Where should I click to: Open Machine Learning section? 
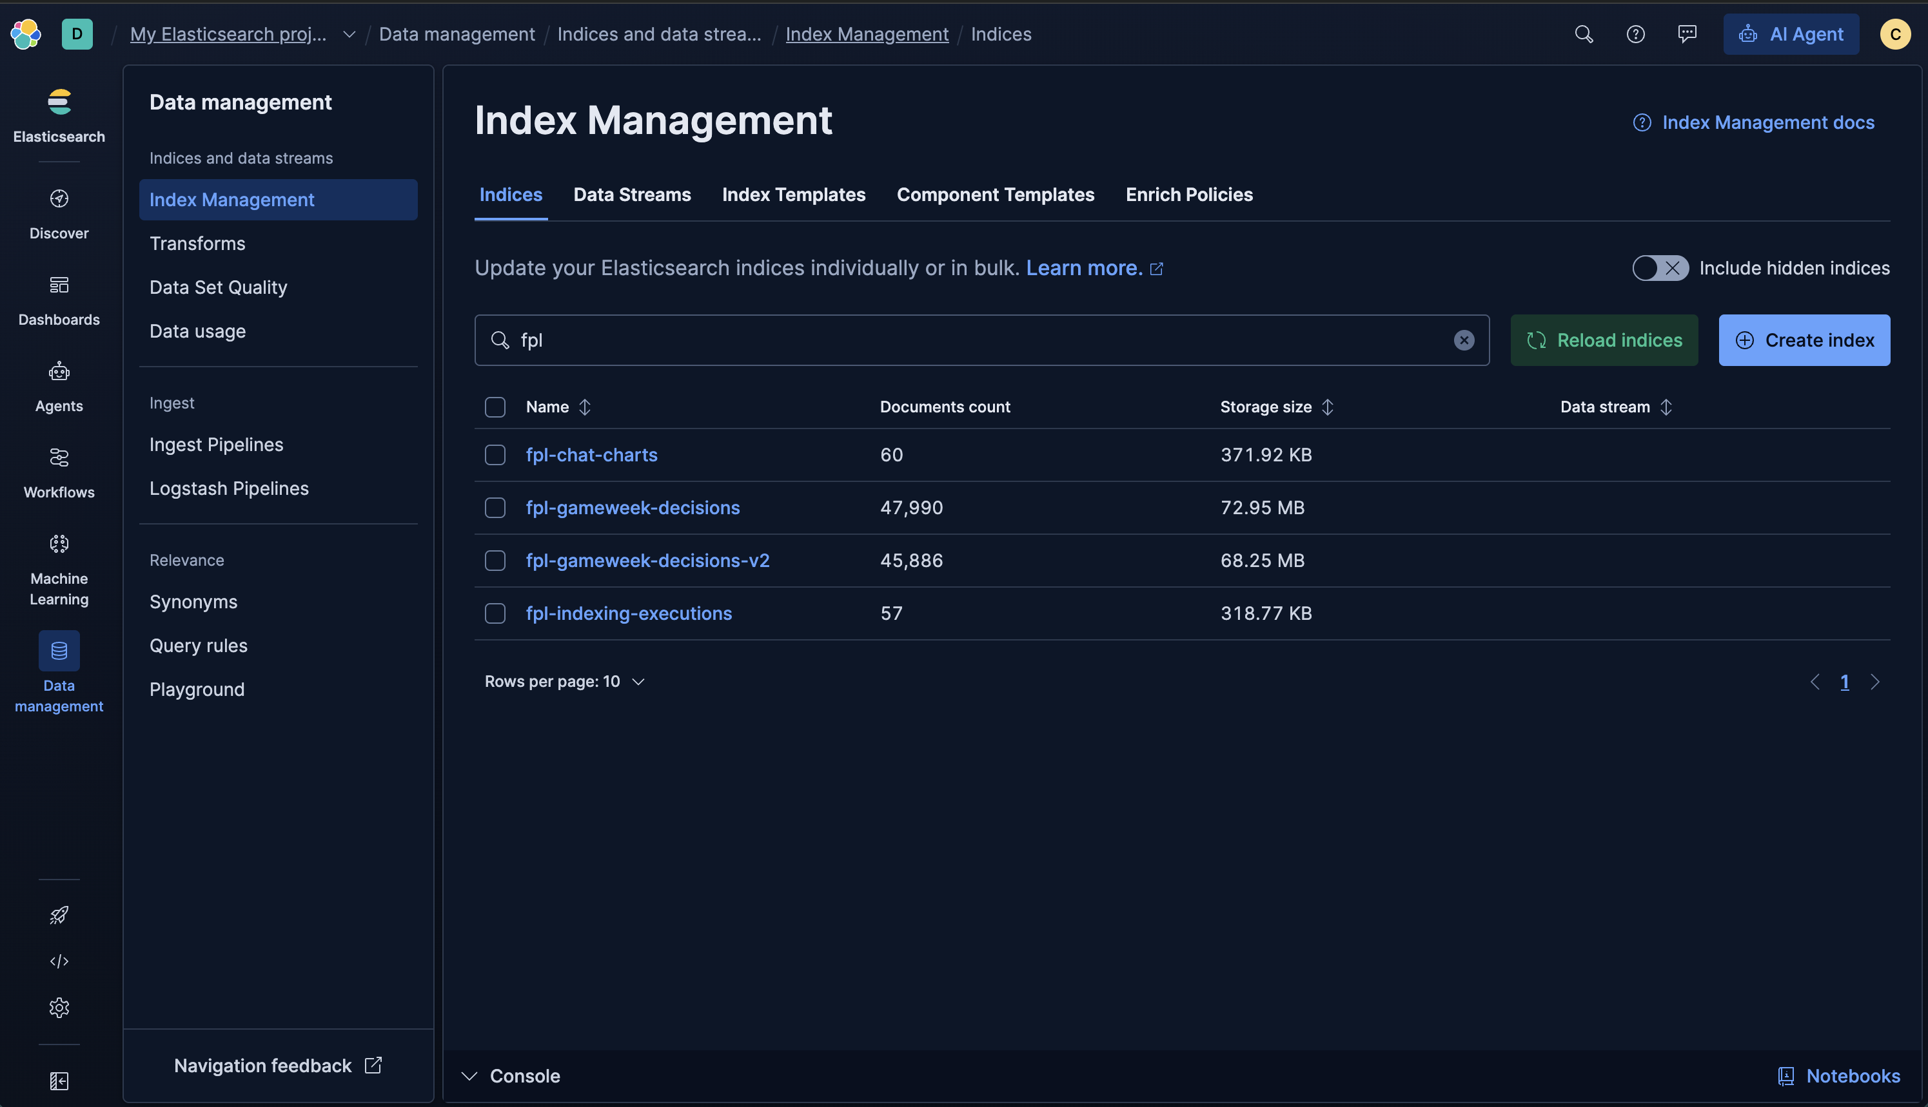59,568
